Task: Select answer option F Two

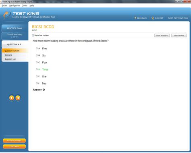Action: [x=37, y=83]
